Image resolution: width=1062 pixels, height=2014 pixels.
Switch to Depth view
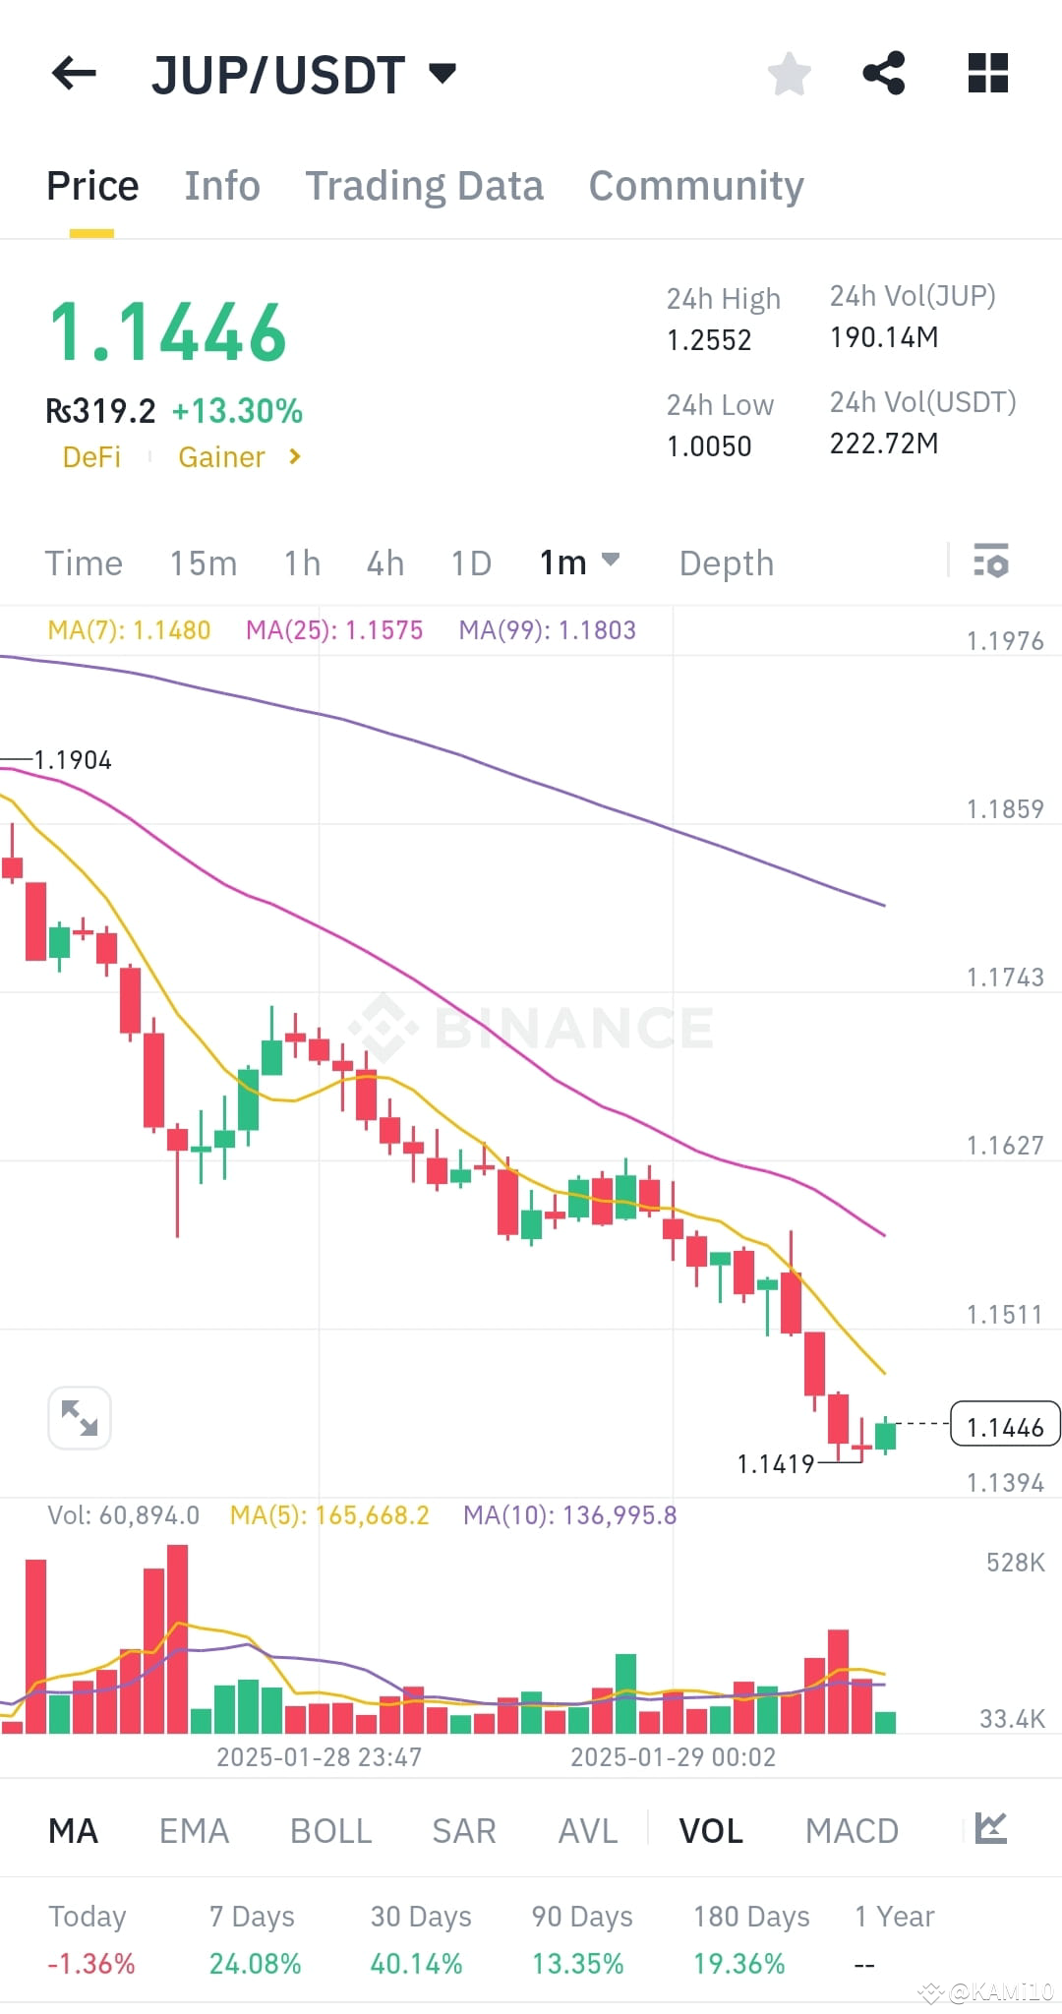(726, 563)
